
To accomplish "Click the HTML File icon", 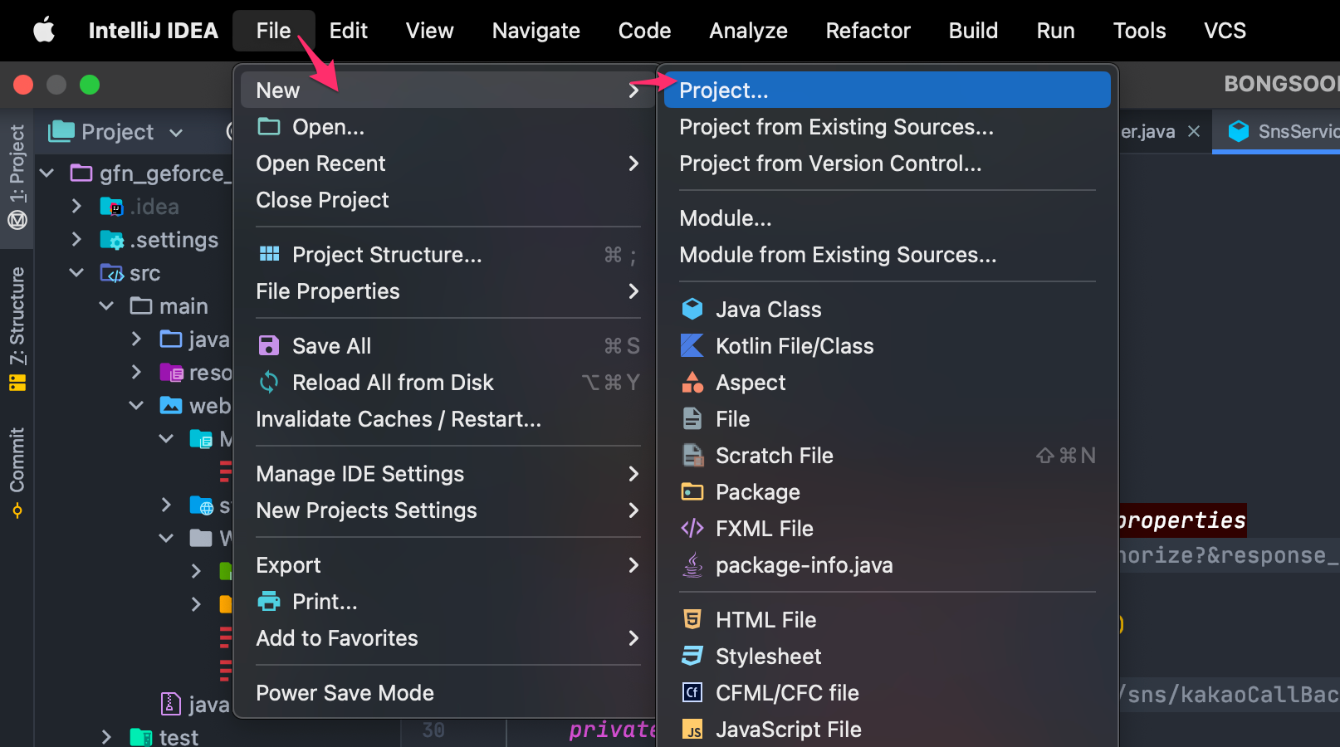I will pos(692,620).
